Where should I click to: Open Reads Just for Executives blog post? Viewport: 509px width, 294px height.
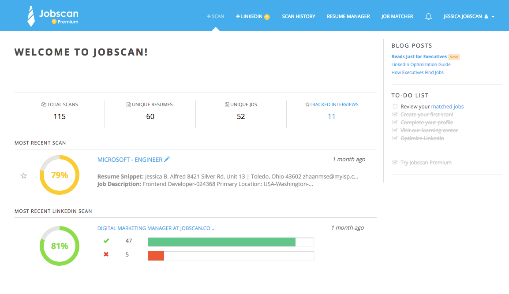(x=419, y=56)
